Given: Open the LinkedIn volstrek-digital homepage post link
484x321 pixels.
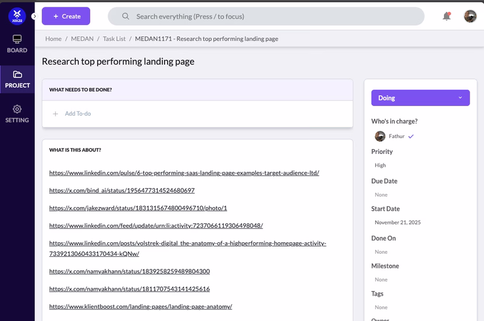Looking at the screenshot, I should 188,248.
